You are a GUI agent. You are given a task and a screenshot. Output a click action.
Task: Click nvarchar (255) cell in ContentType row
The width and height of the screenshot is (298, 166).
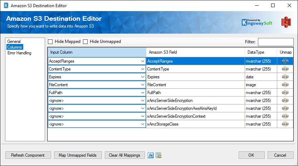pos(261,69)
